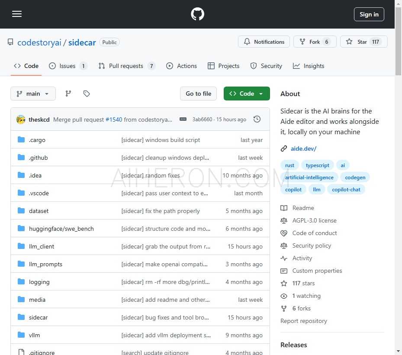The image size is (402, 355).
Task: Open the vllm folder
Action: [x=34, y=335]
